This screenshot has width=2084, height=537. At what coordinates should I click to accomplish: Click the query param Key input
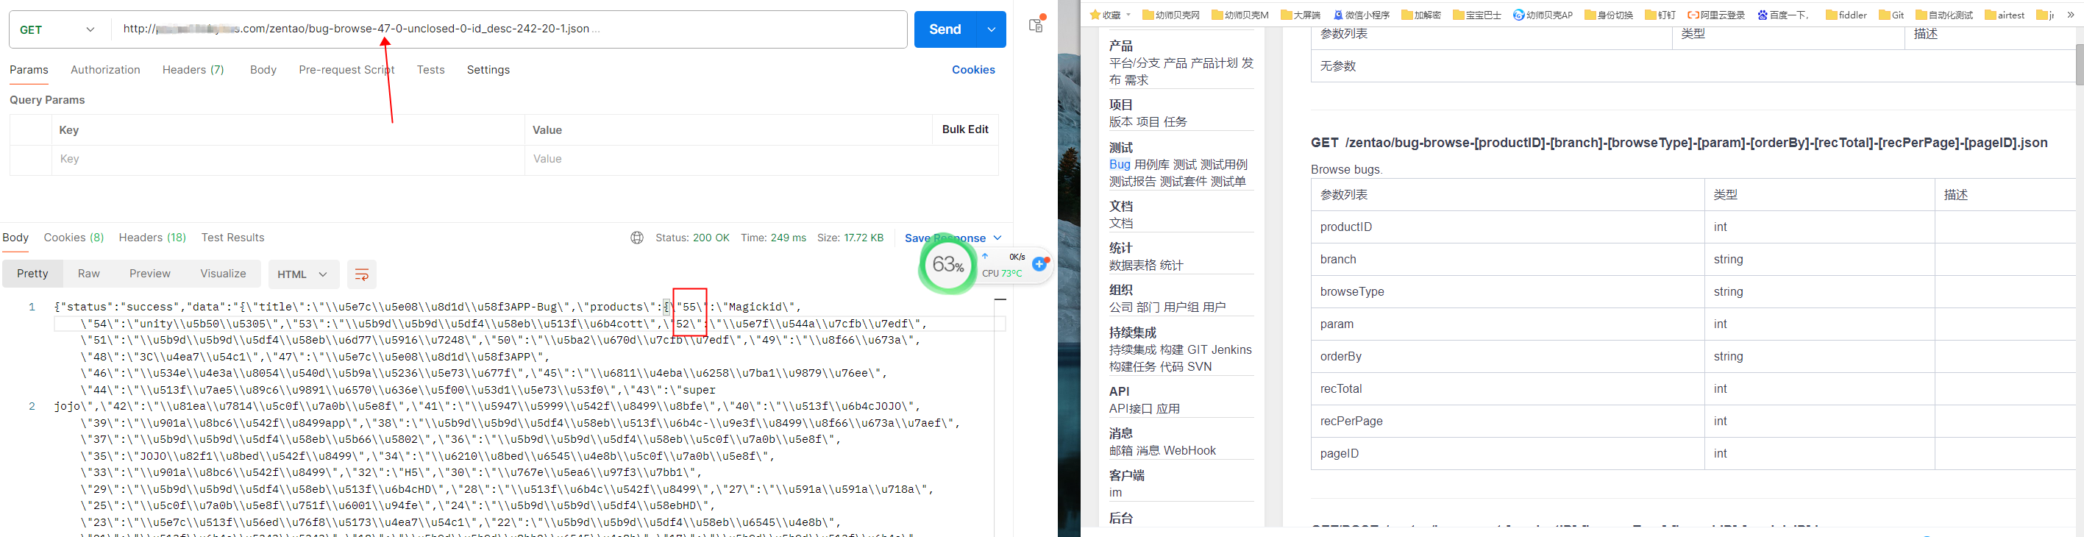pyautogui.click(x=288, y=160)
